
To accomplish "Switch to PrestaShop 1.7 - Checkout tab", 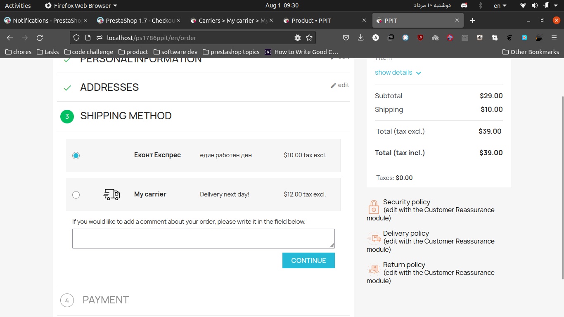I will coord(140,20).
